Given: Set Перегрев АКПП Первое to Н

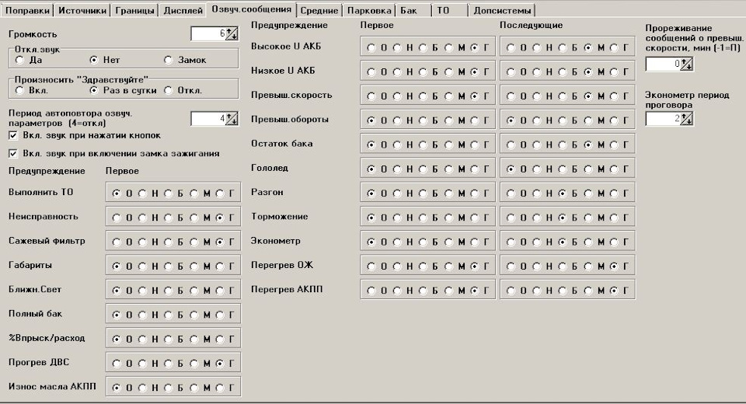Looking at the screenshot, I should 403,291.
